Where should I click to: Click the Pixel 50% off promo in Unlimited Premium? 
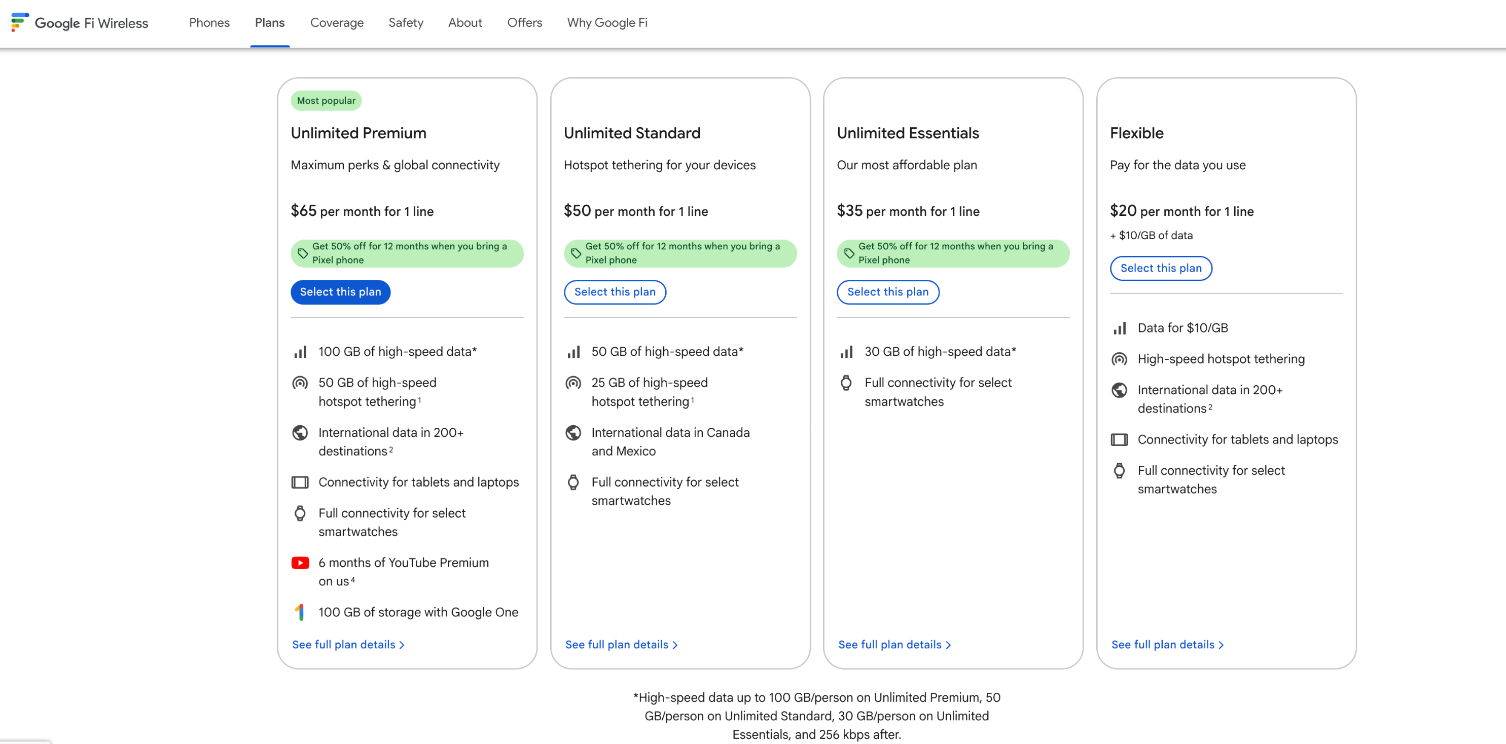point(407,253)
